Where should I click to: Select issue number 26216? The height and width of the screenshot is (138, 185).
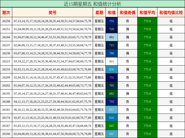click(6, 69)
